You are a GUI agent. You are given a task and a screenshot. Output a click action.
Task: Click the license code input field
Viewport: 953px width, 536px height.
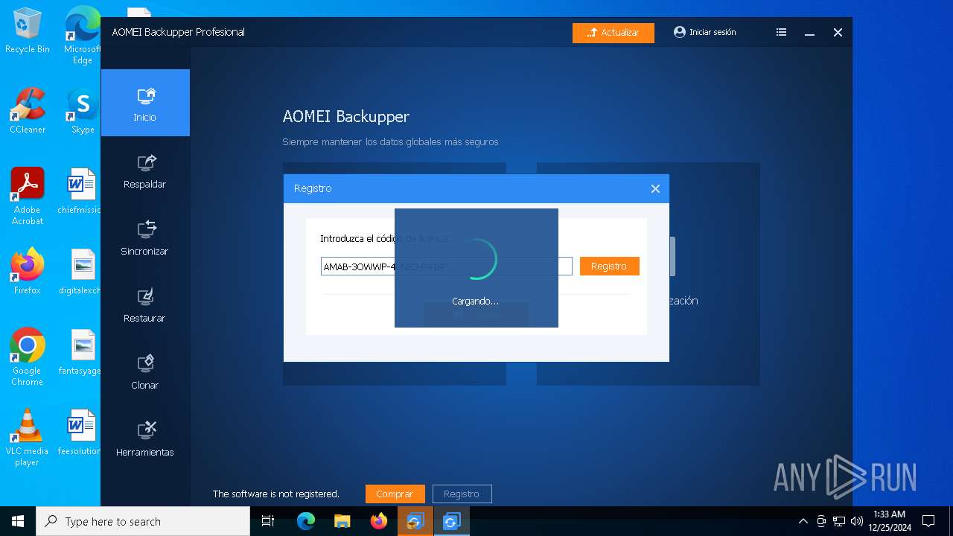pyautogui.click(x=447, y=267)
